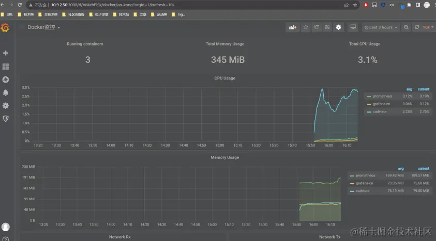Viewport: 436px width, 241px height.
Task: Open the Last 3 hours time picker
Action: pyautogui.click(x=381, y=27)
